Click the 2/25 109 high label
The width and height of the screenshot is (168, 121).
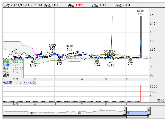[52, 47]
